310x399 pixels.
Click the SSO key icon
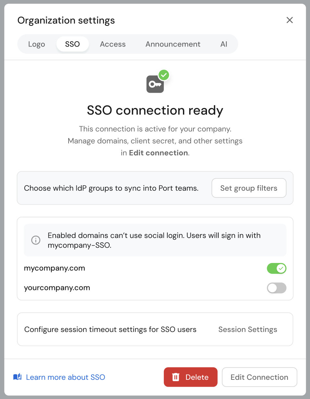click(155, 84)
